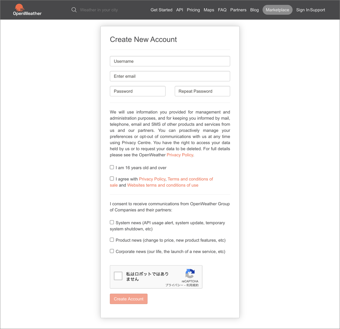
Task: Open the reCAPTCHA プライバシー link
Action: tap(174, 285)
